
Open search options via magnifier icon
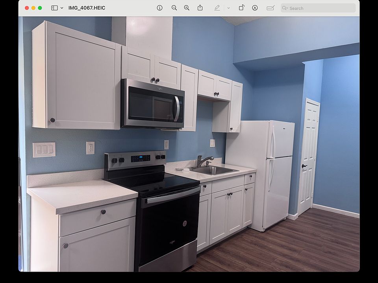coord(285,8)
